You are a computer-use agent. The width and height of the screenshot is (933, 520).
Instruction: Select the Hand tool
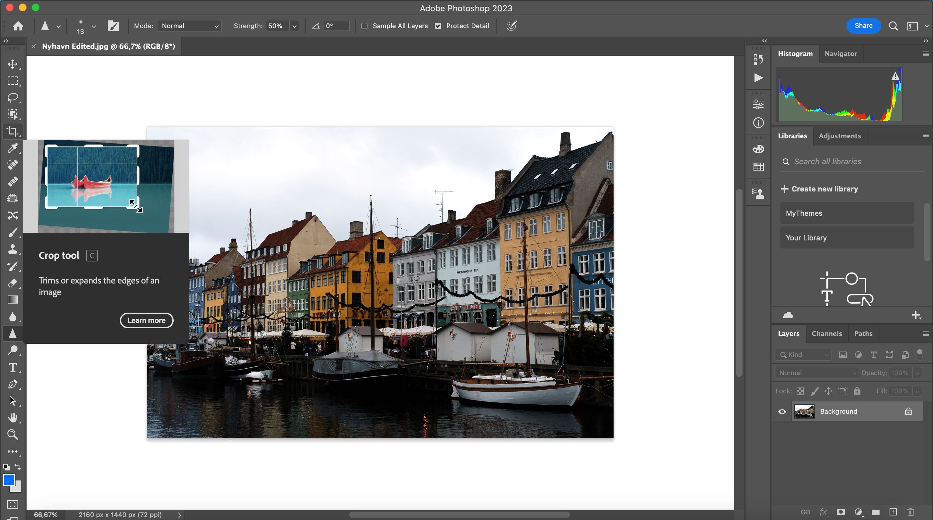click(x=13, y=418)
